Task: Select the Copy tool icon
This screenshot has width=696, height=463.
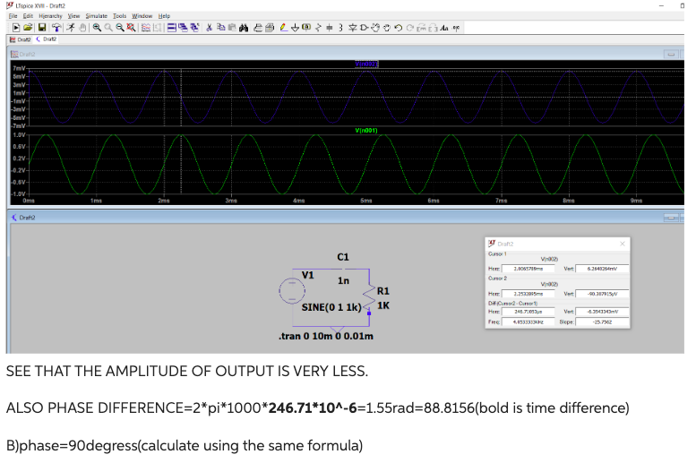Action: pos(220,28)
